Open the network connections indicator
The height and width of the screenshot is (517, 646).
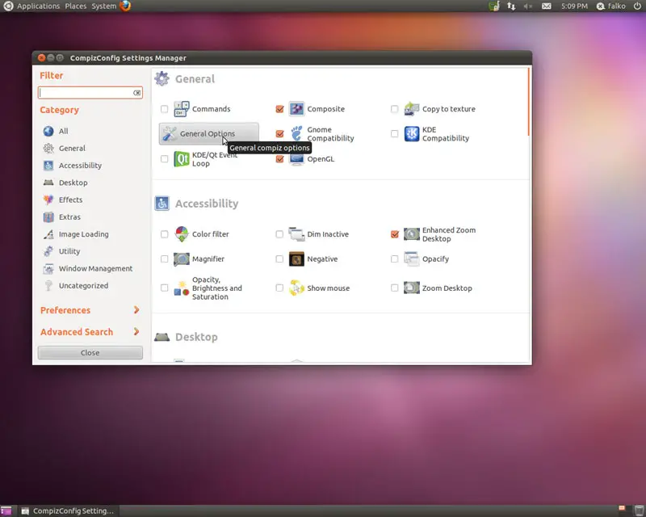[x=511, y=6]
